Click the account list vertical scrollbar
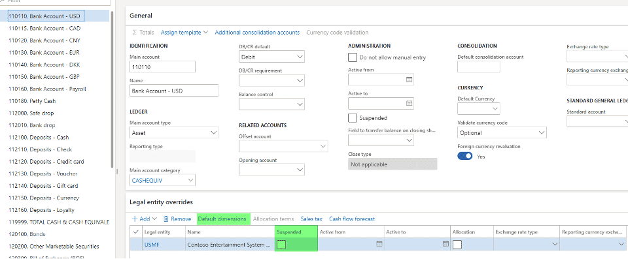 click(x=112, y=90)
